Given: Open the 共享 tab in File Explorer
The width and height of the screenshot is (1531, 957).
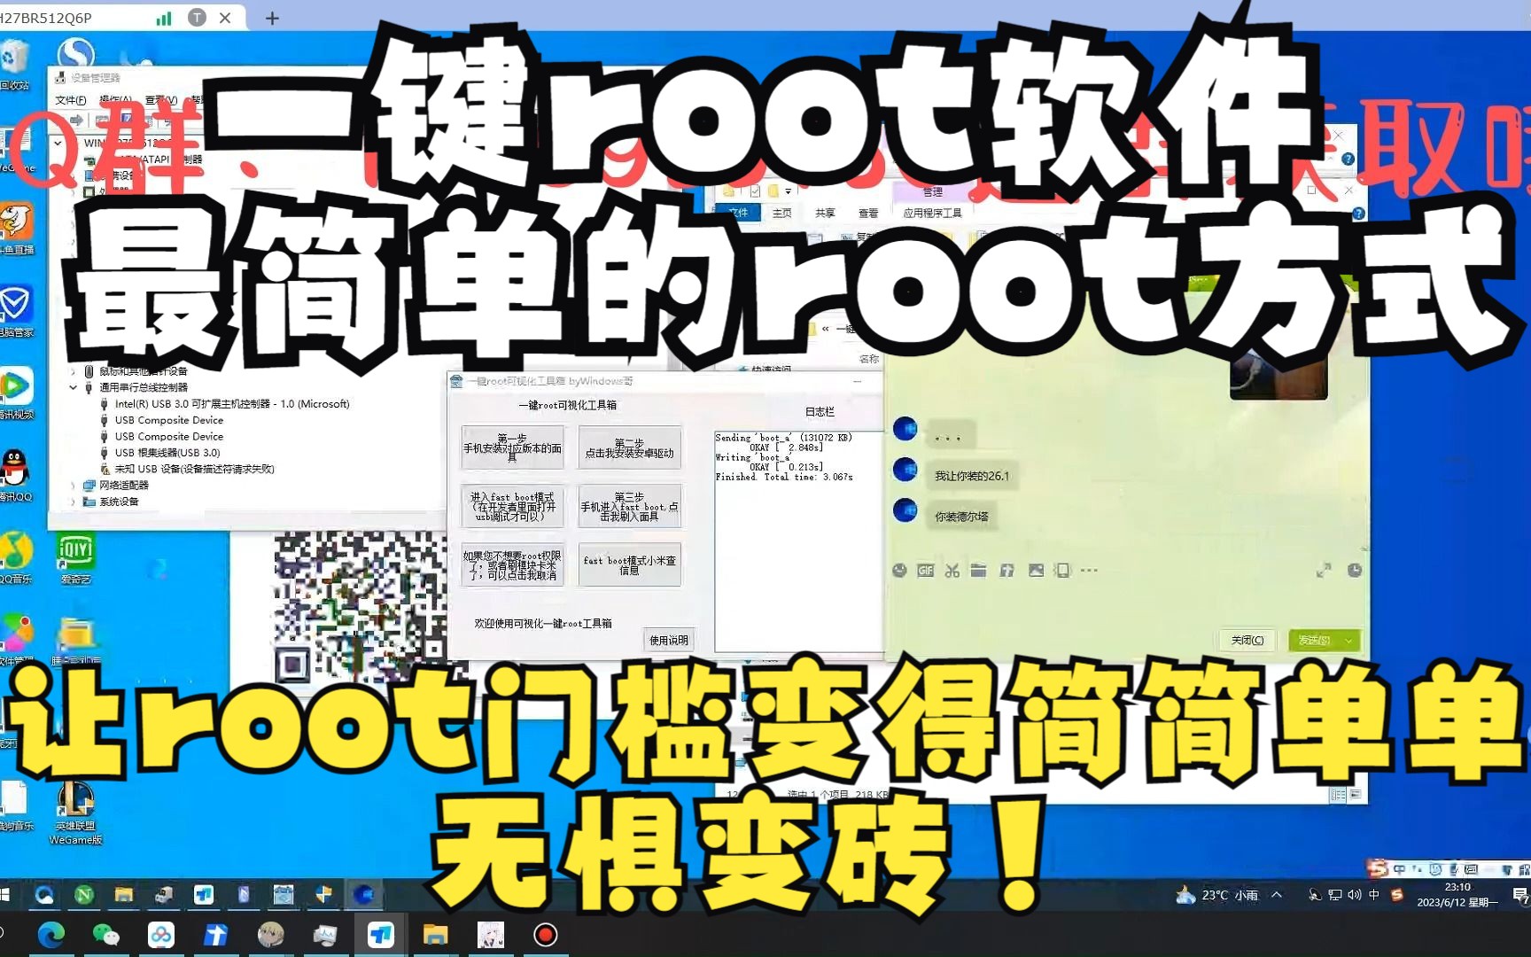Looking at the screenshot, I should pos(825,213).
